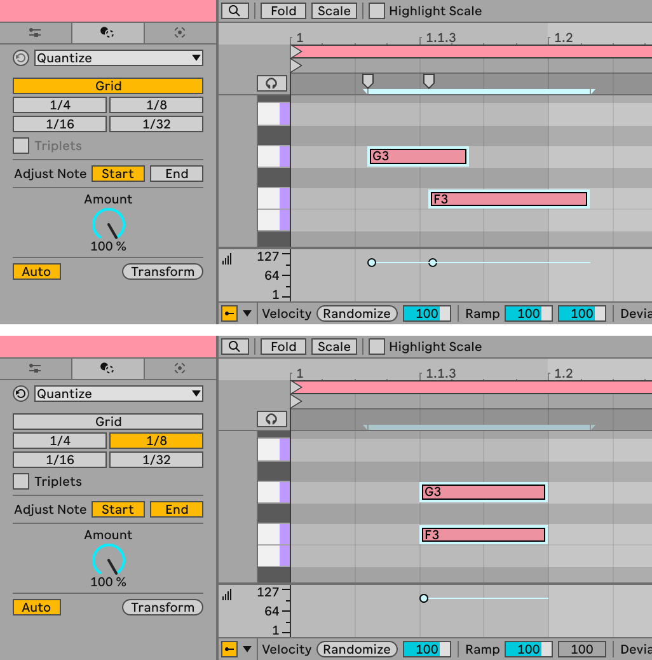Enable the Triplets checkbox
Screen dimensions: 652x660
click(x=20, y=146)
